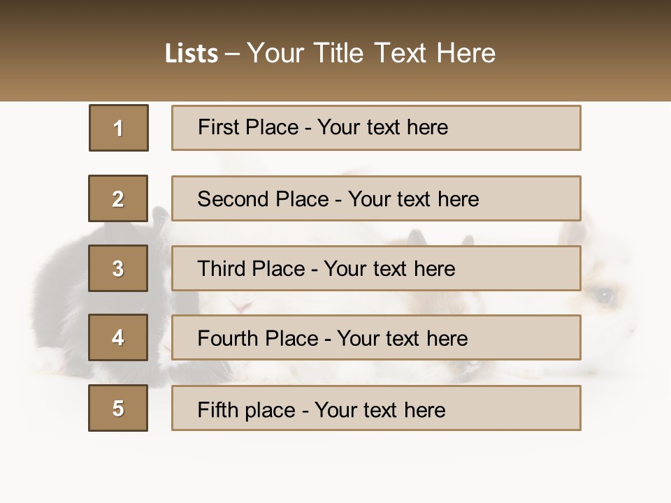Select the "Second Place - Your text here" box

point(376,198)
